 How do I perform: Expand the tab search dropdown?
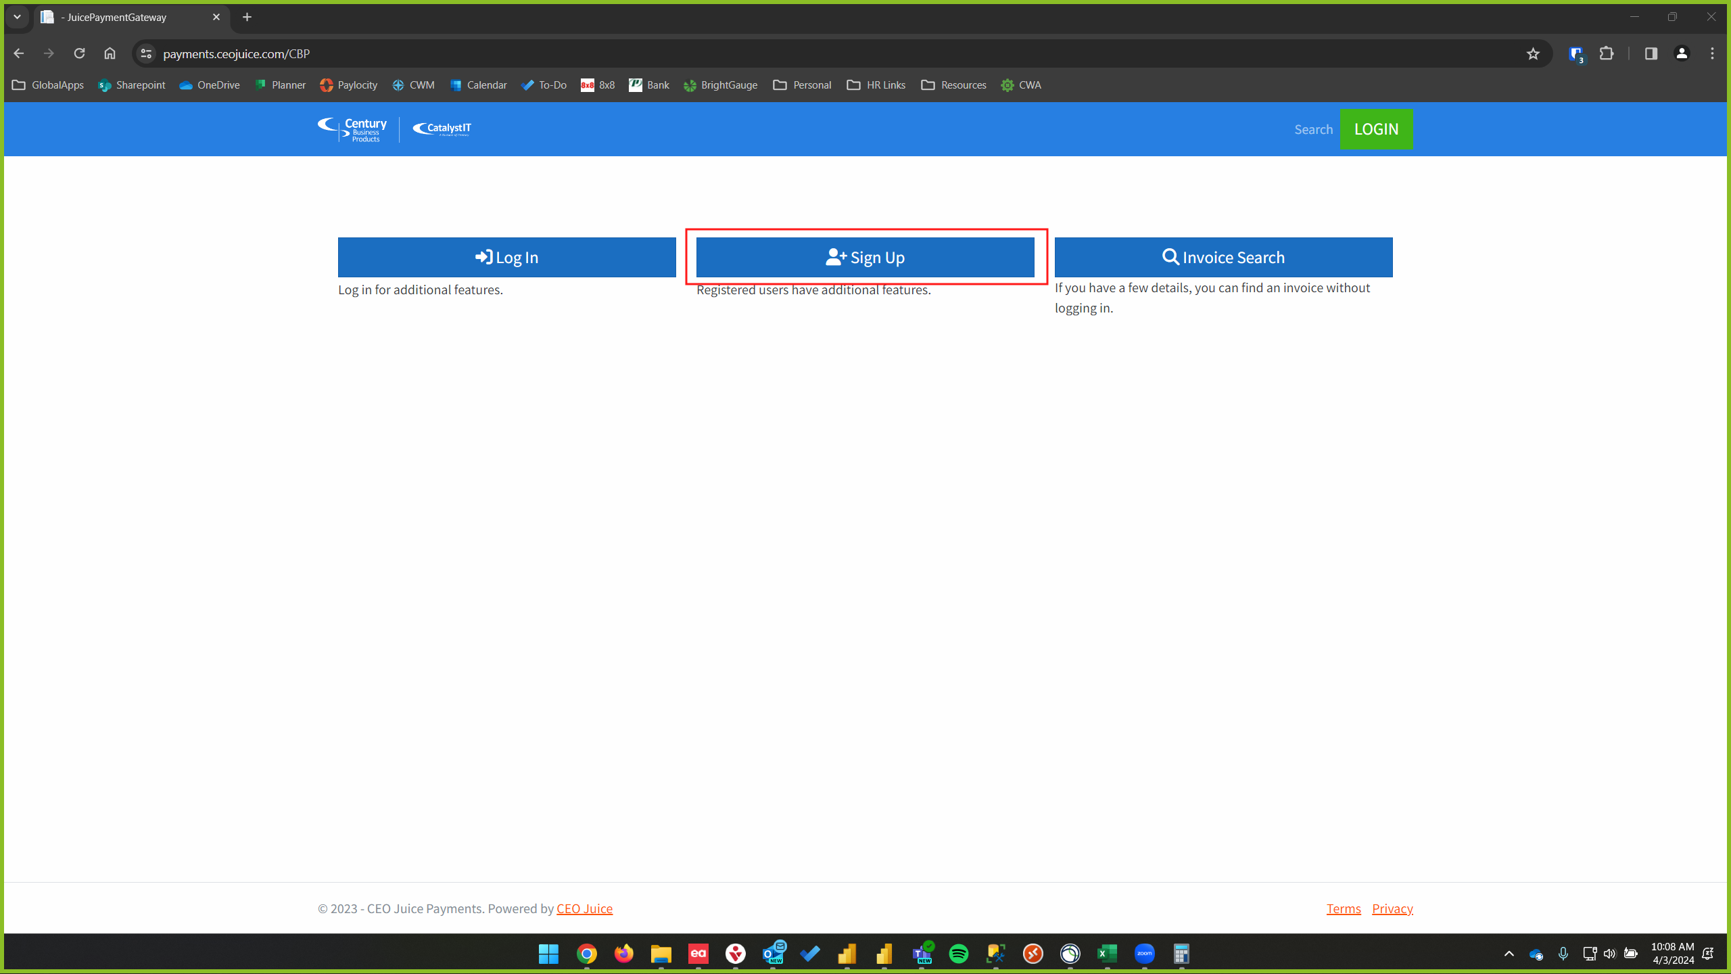(18, 17)
